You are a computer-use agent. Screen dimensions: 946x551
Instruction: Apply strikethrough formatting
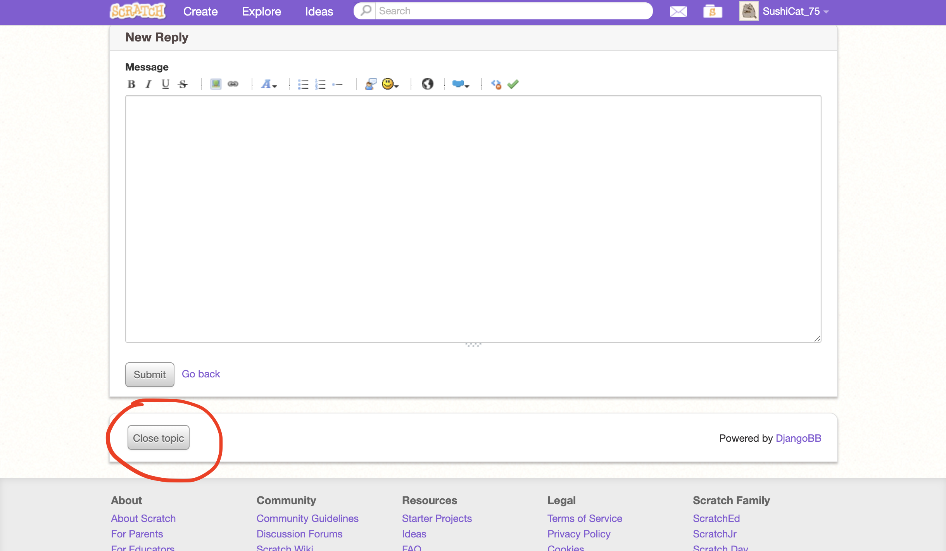183,84
